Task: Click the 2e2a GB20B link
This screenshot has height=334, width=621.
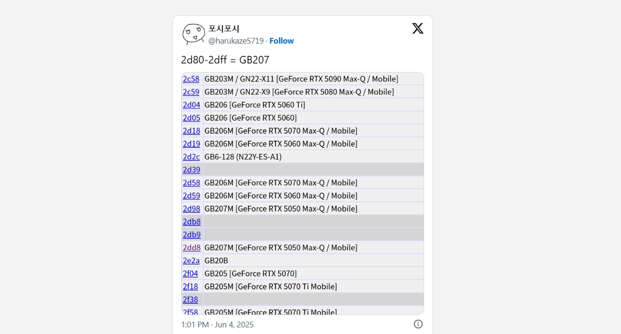Action: click(x=191, y=261)
